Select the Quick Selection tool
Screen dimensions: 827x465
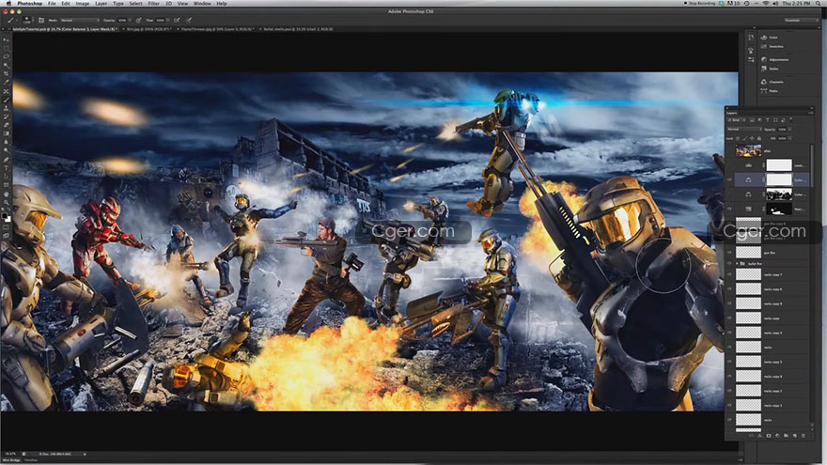[6, 66]
